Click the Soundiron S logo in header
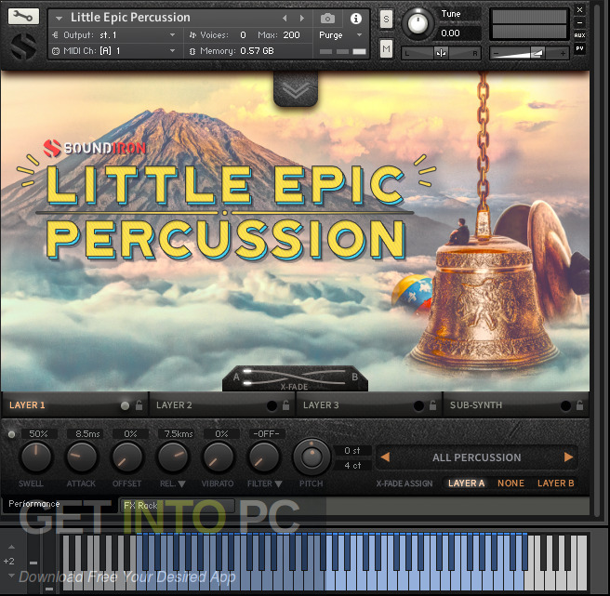This screenshot has width=610, height=596. click(x=23, y=46)
